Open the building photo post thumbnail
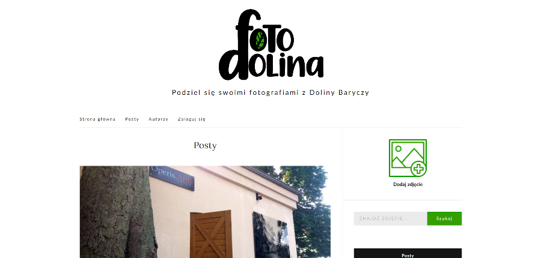This screenshot has height=258, width=541. [205, 212]
